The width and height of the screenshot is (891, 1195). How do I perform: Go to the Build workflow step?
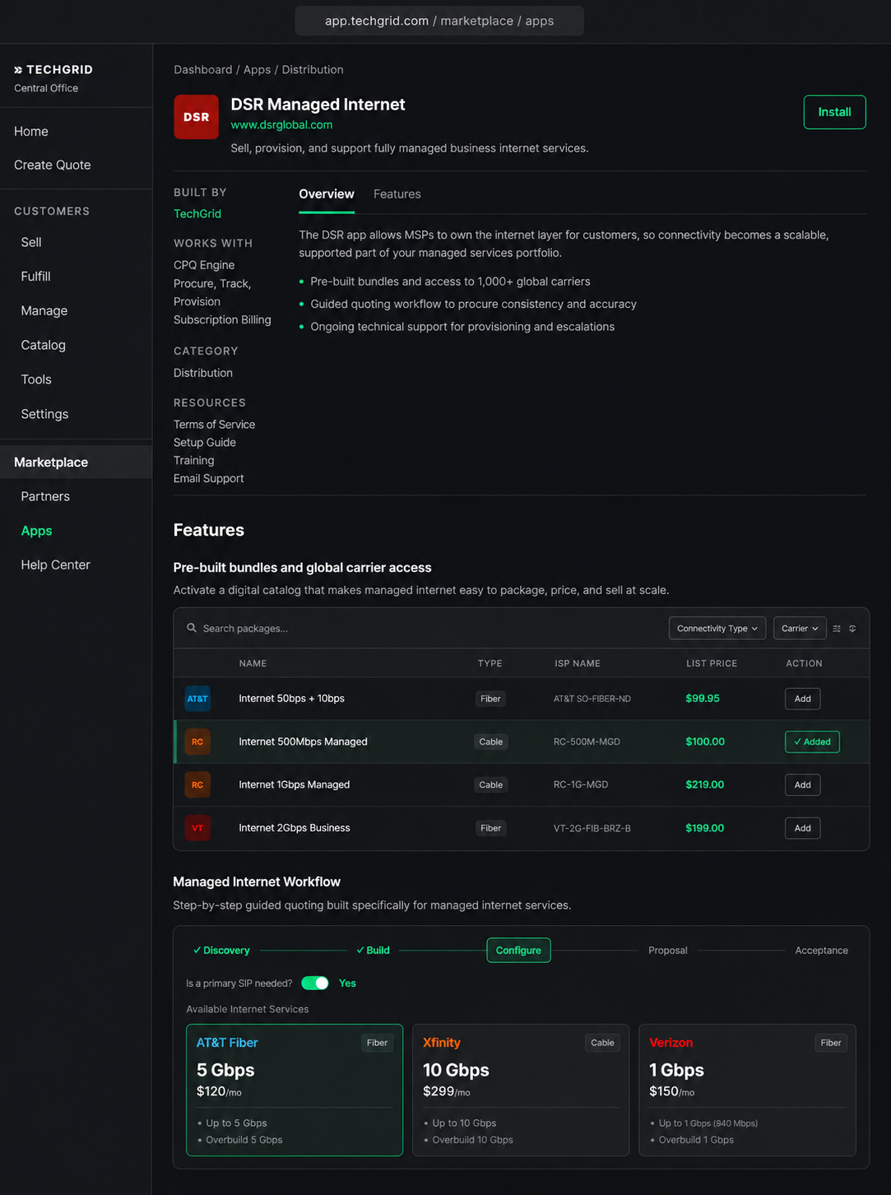tap(373, 951)
